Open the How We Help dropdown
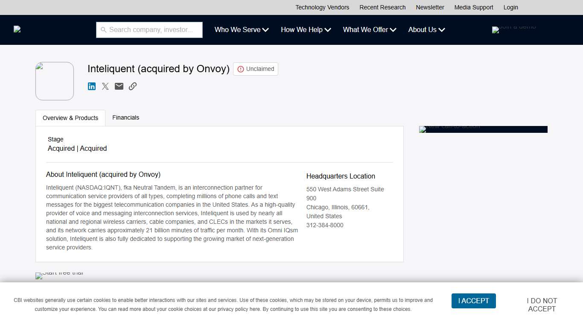This screenshot has height=328, width=583. [x=306, y=30]
